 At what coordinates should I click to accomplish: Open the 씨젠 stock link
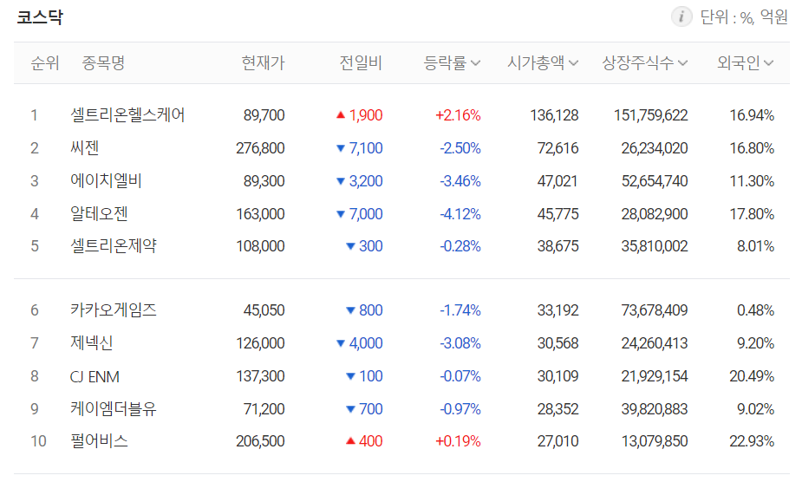tap(84, 148)
